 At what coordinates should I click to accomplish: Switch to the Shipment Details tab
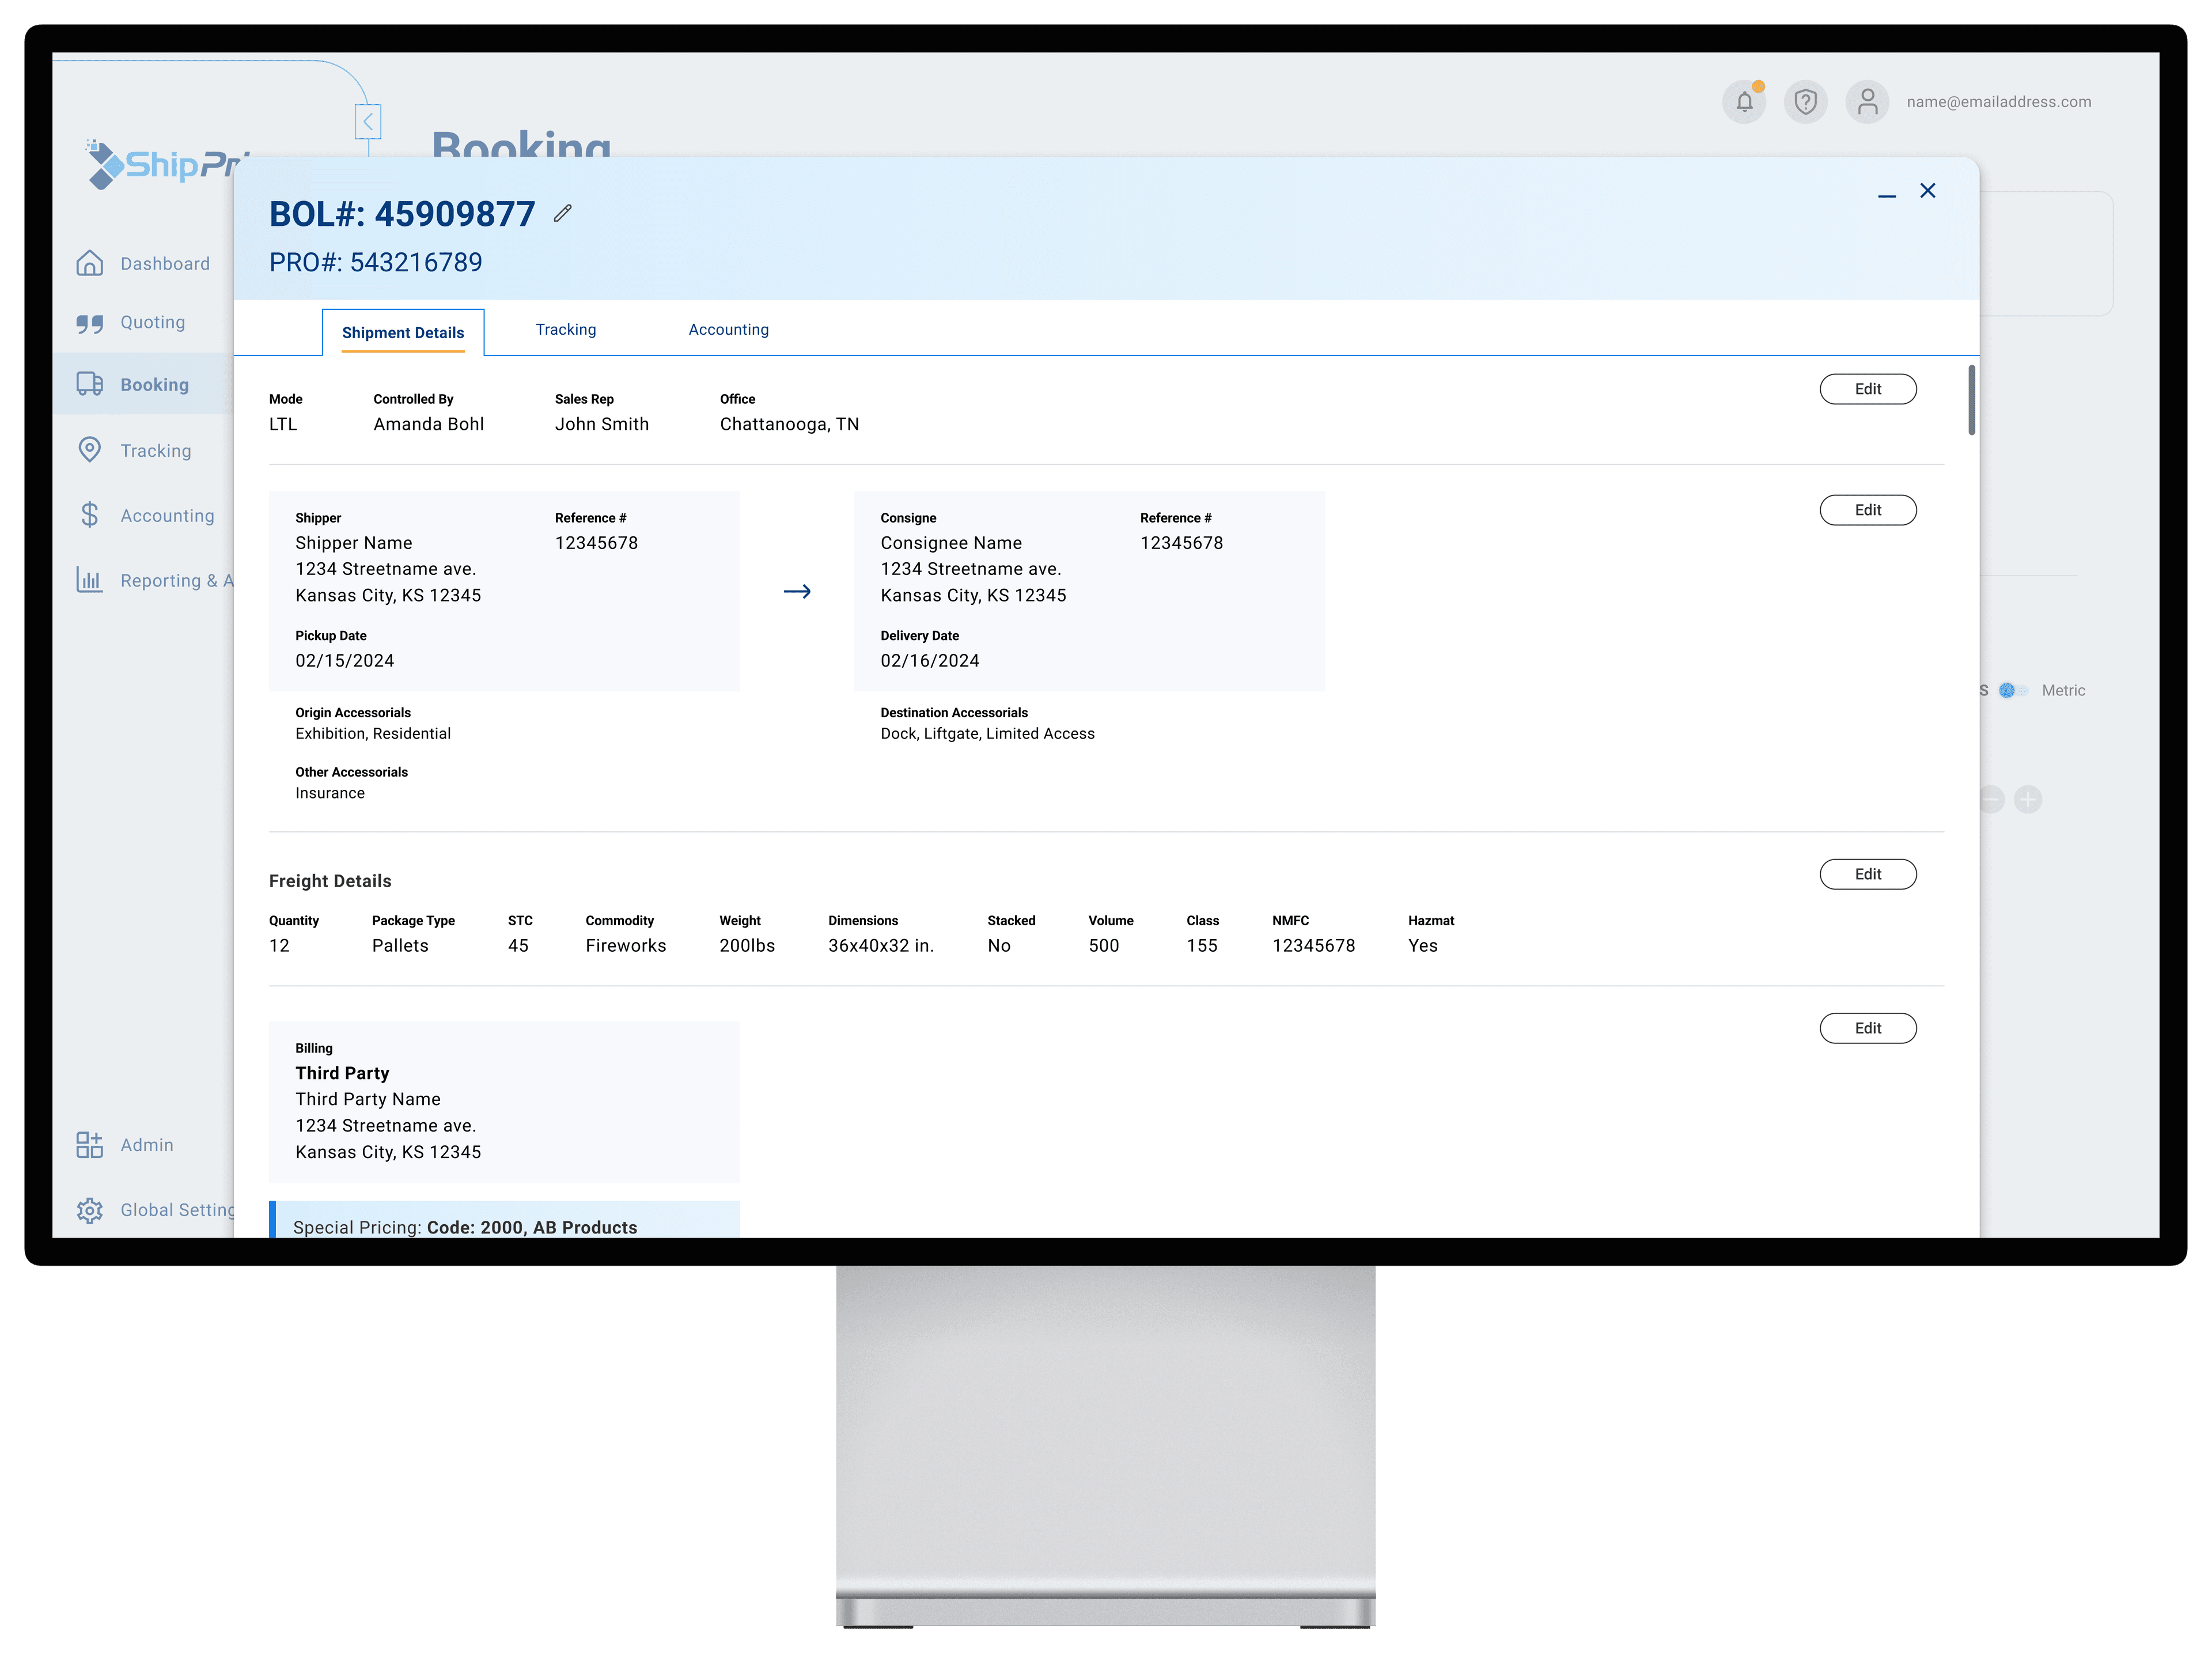pyautogui.click(x=403, y=332)
